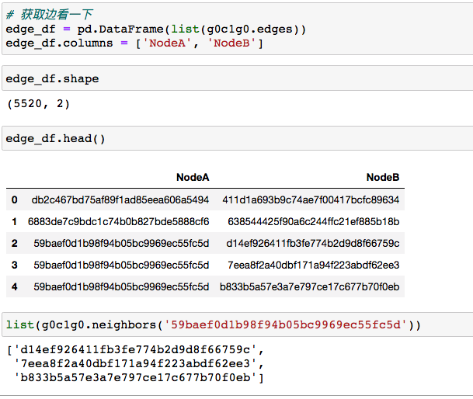Click row index 3 in the table
Screen dimensions: 473x399
click(x=15, y=265)
